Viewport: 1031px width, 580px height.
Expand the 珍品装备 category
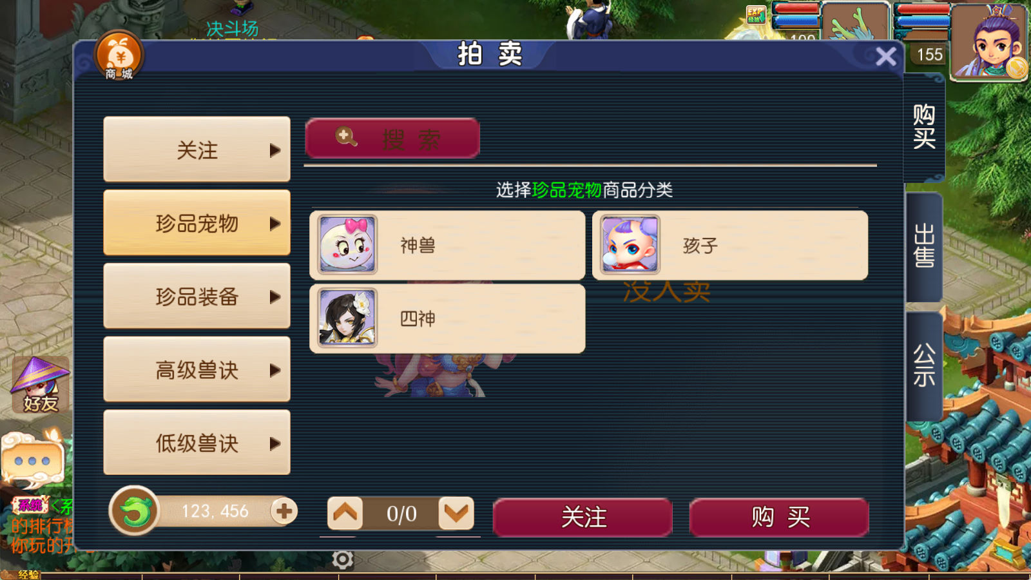coord(197,296)
